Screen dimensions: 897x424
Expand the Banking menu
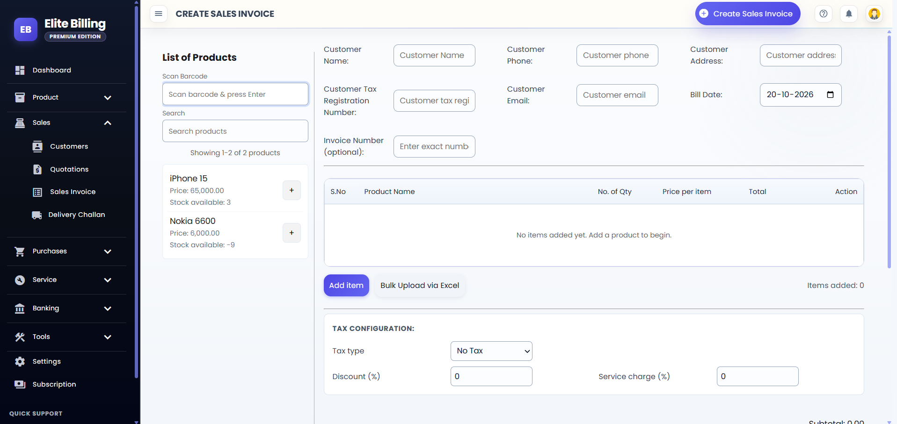point(66,308)
